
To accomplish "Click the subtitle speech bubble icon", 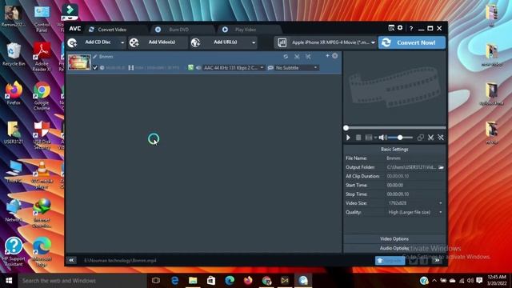I will click(270, 67).
